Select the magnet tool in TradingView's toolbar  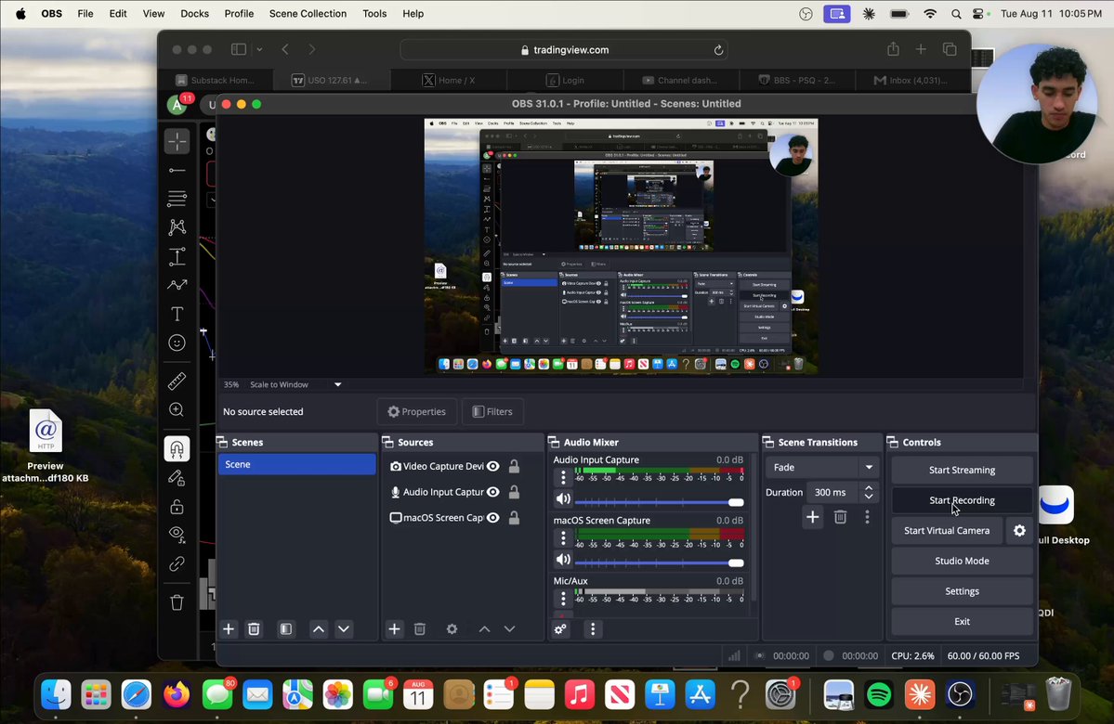[x=177, y=448]
